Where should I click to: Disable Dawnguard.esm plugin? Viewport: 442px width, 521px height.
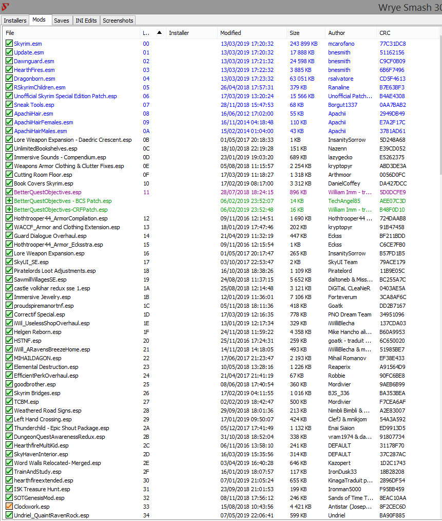[9, 61]
